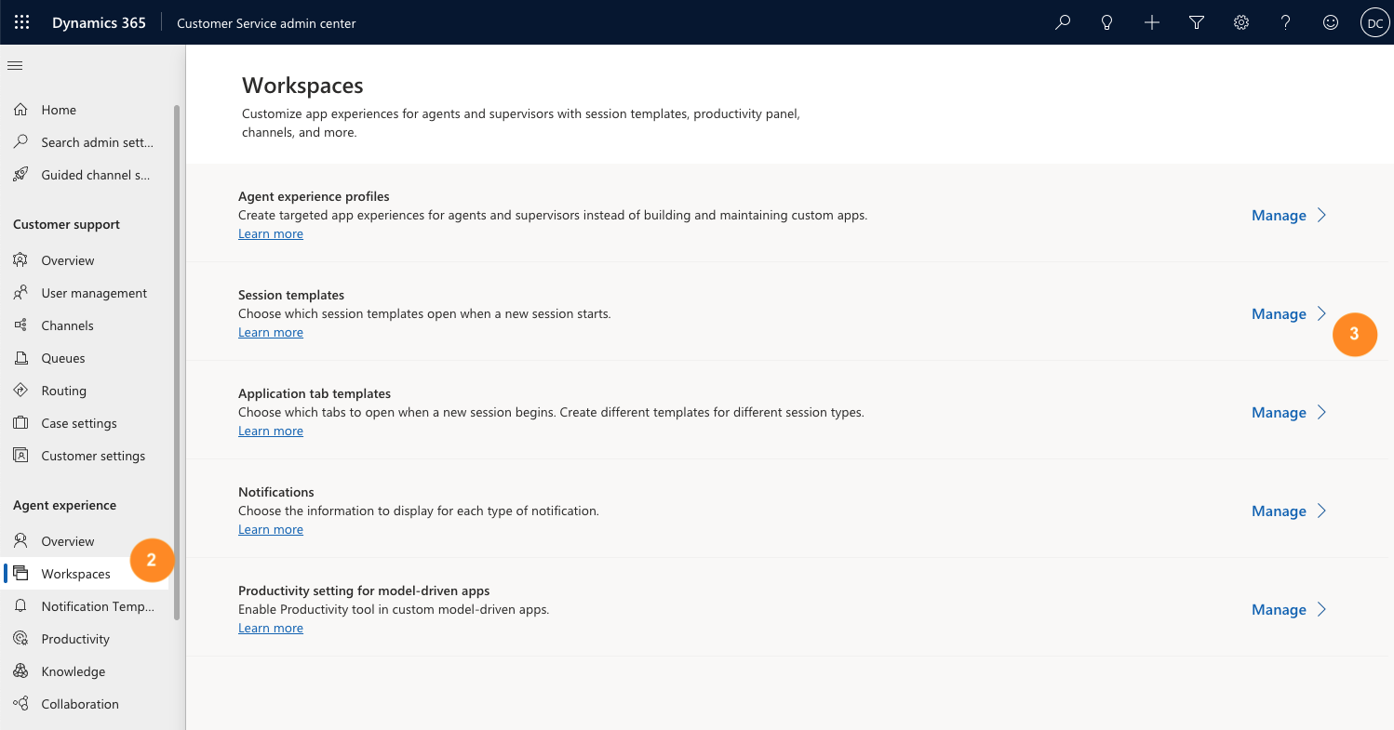The image size is (1394, 730).
Task: Open Learn more under Productivity setting
Action: click(271, 628)
